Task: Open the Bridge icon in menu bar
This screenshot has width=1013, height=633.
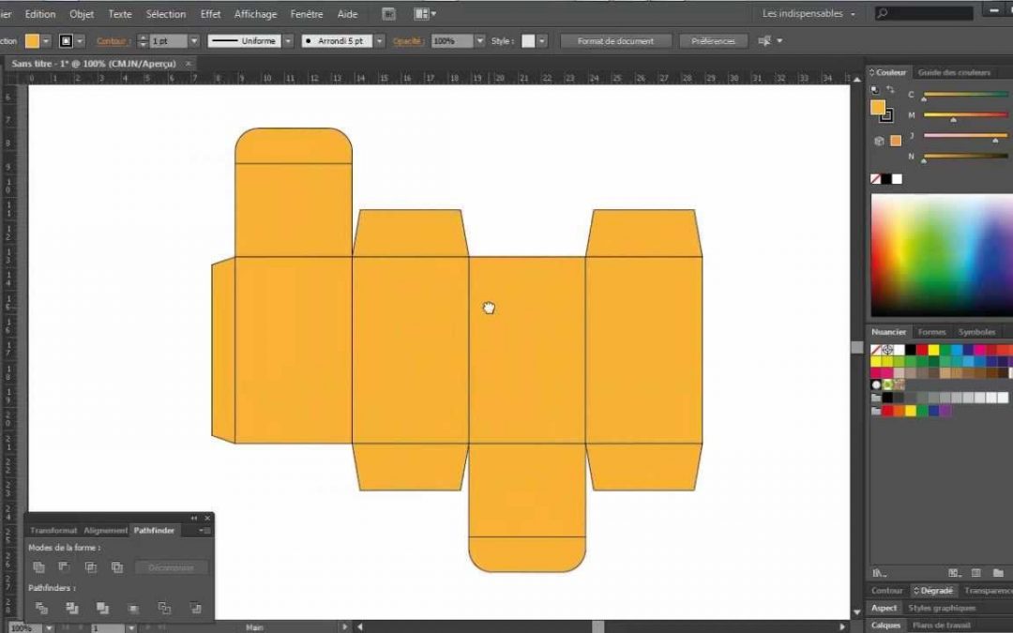Action: coord(388,14)
